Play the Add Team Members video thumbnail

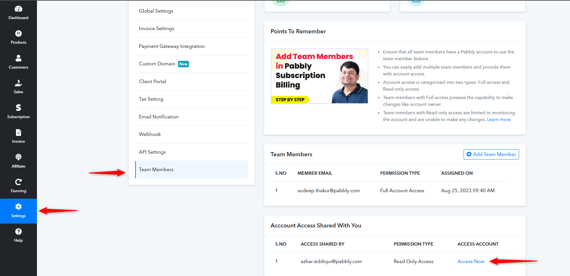click(x=319, y=76)
